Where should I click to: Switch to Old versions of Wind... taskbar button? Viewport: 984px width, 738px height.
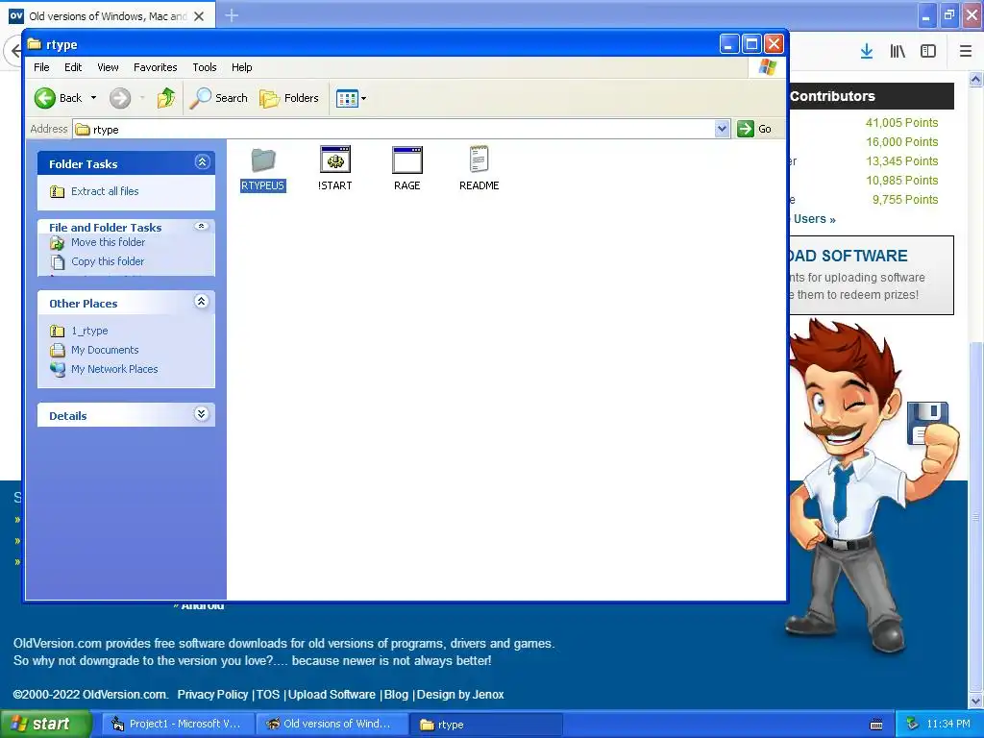(x=331, y=725)
